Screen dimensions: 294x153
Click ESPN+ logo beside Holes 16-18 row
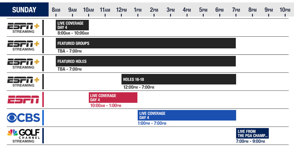(23, 81)
